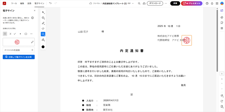
Task: Open the black color swatch
Action: point(43,47)
